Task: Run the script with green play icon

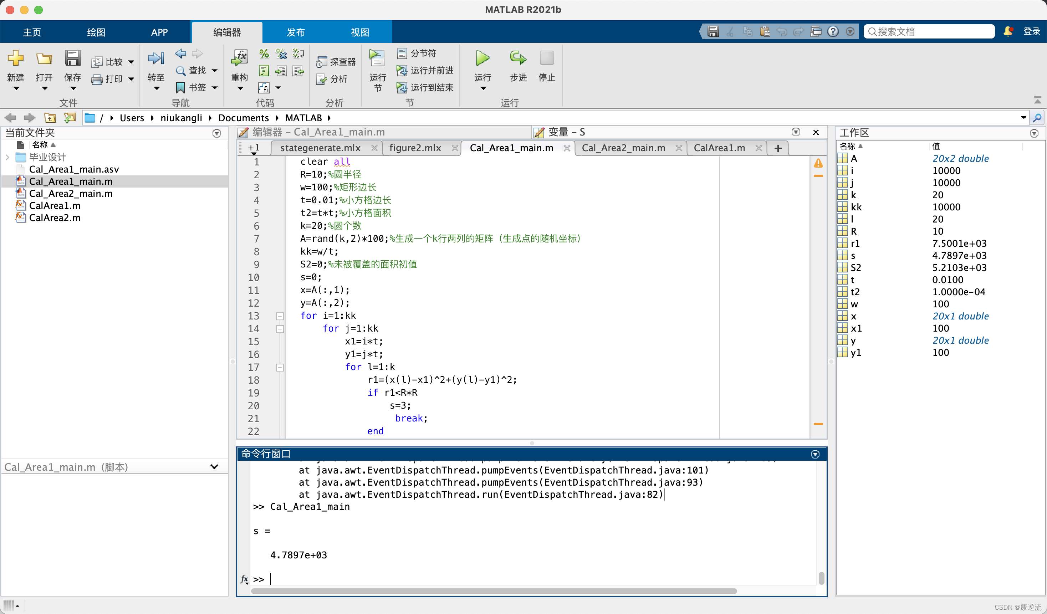Action: tap(482, 58)
